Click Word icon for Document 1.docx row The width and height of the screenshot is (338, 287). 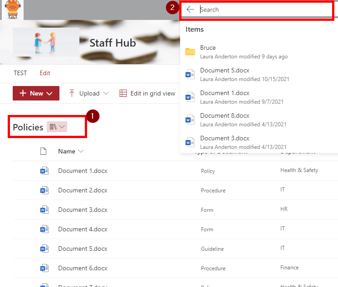coord(44,171)
